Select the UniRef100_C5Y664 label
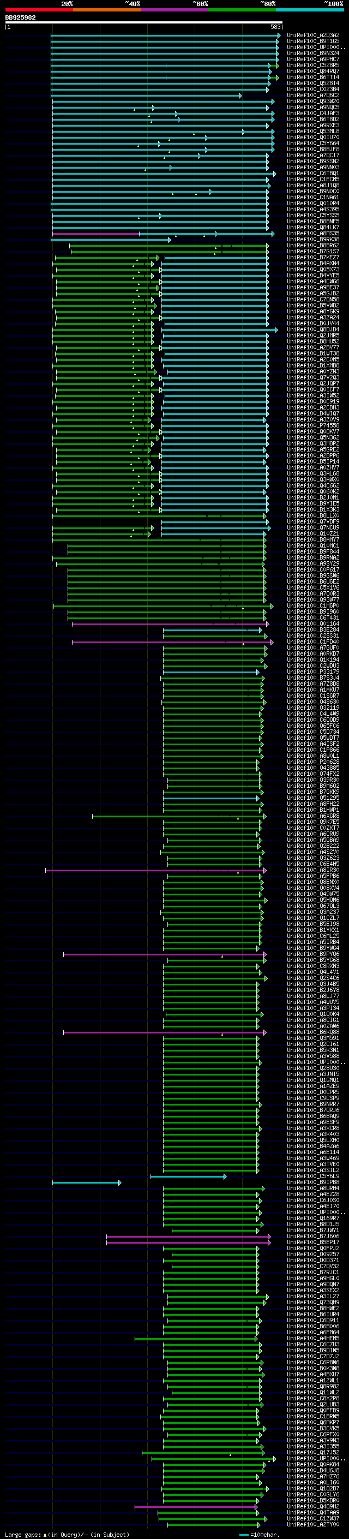349x1539 pixels. (x=313, y=144)
